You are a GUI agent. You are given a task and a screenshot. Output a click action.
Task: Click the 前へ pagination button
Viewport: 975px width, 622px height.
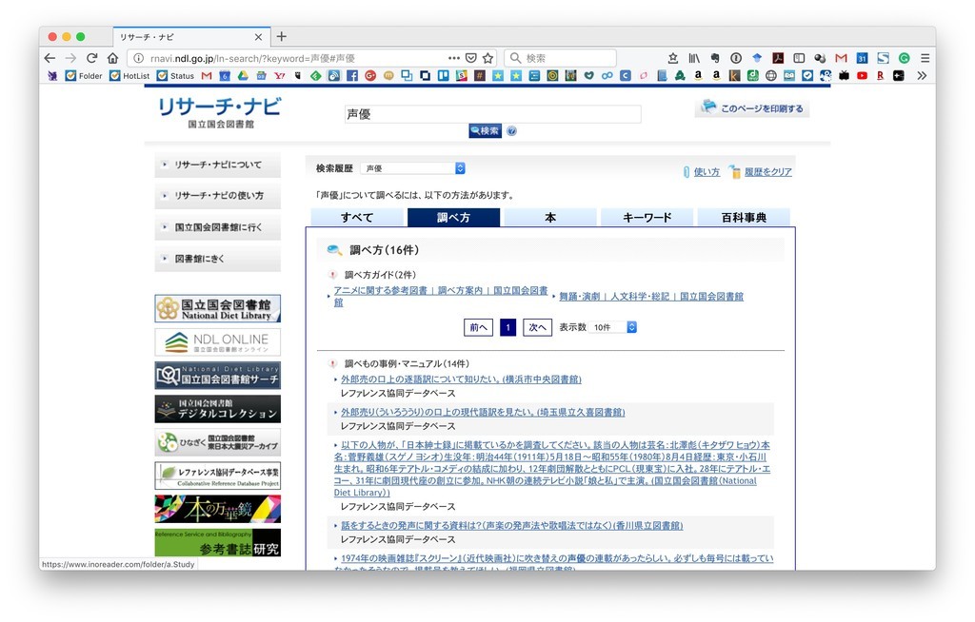(x=478, y=327)
